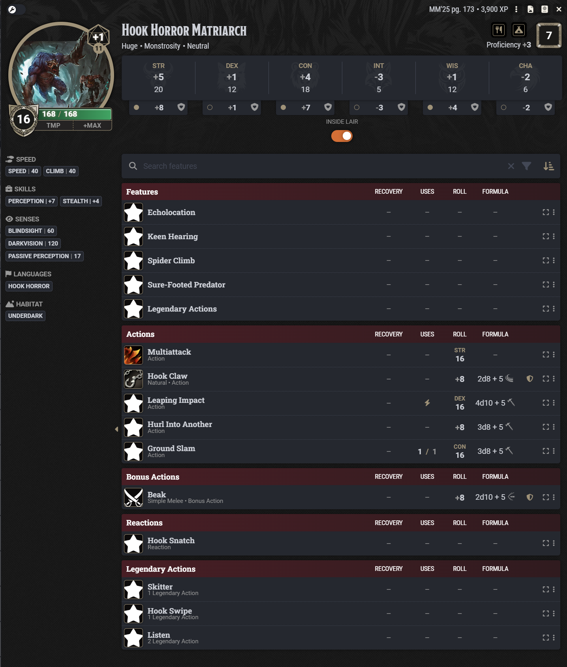The width and height of the screenshot is (567, 667).
Task: Click the long rest tent icon
Action: click(519, 30)
